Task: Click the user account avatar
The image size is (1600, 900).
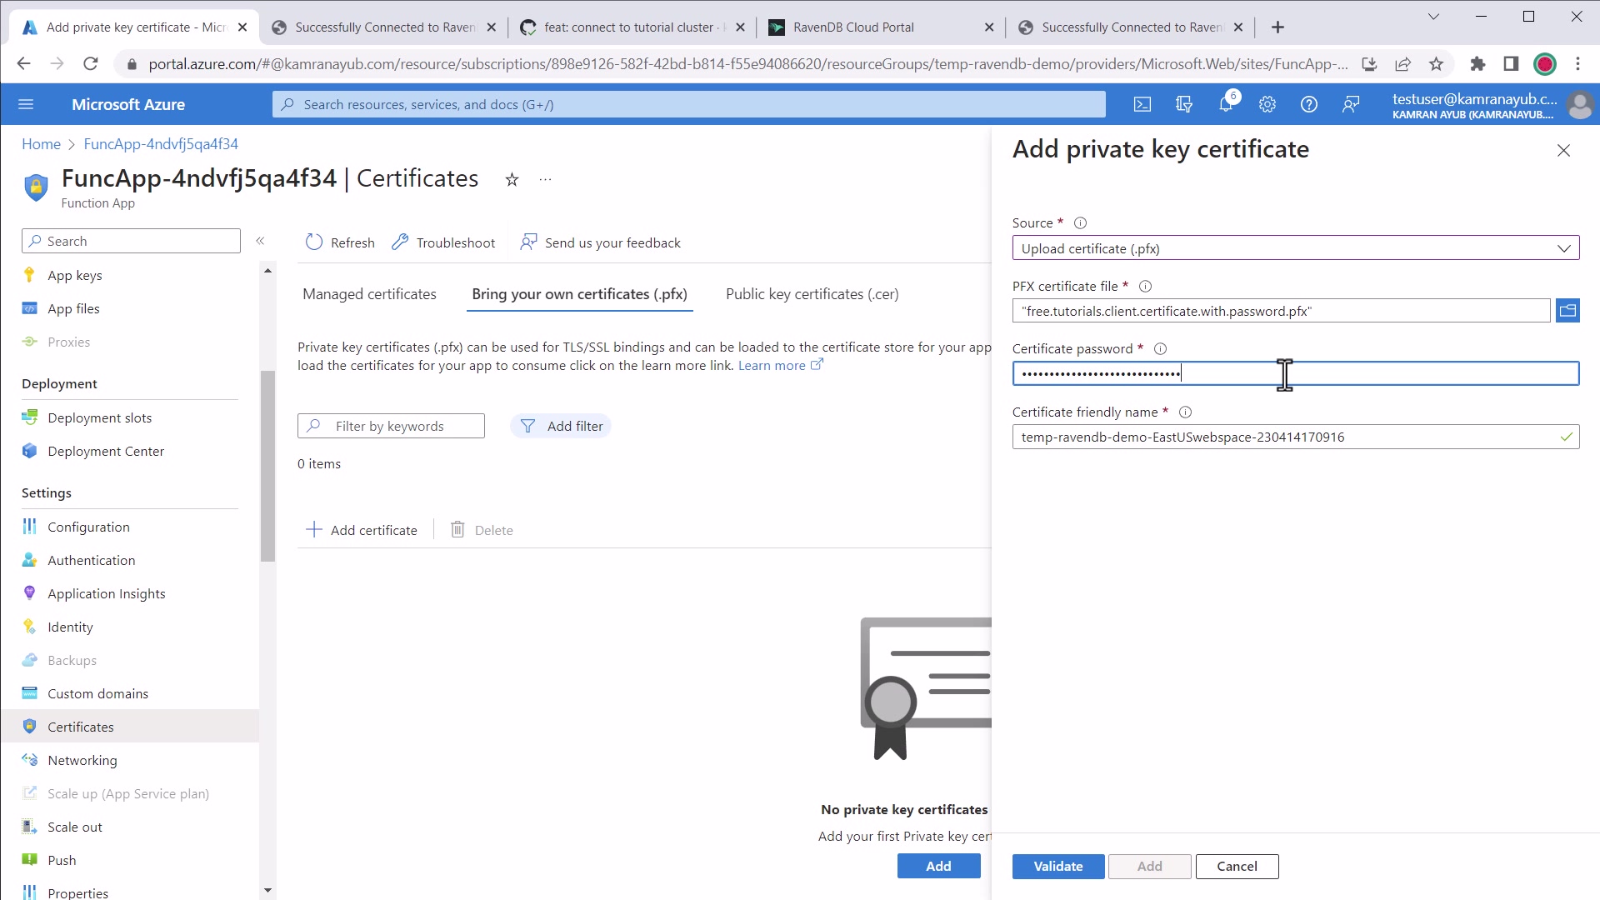Action: pyautogui.click(x=1579, y=105)
